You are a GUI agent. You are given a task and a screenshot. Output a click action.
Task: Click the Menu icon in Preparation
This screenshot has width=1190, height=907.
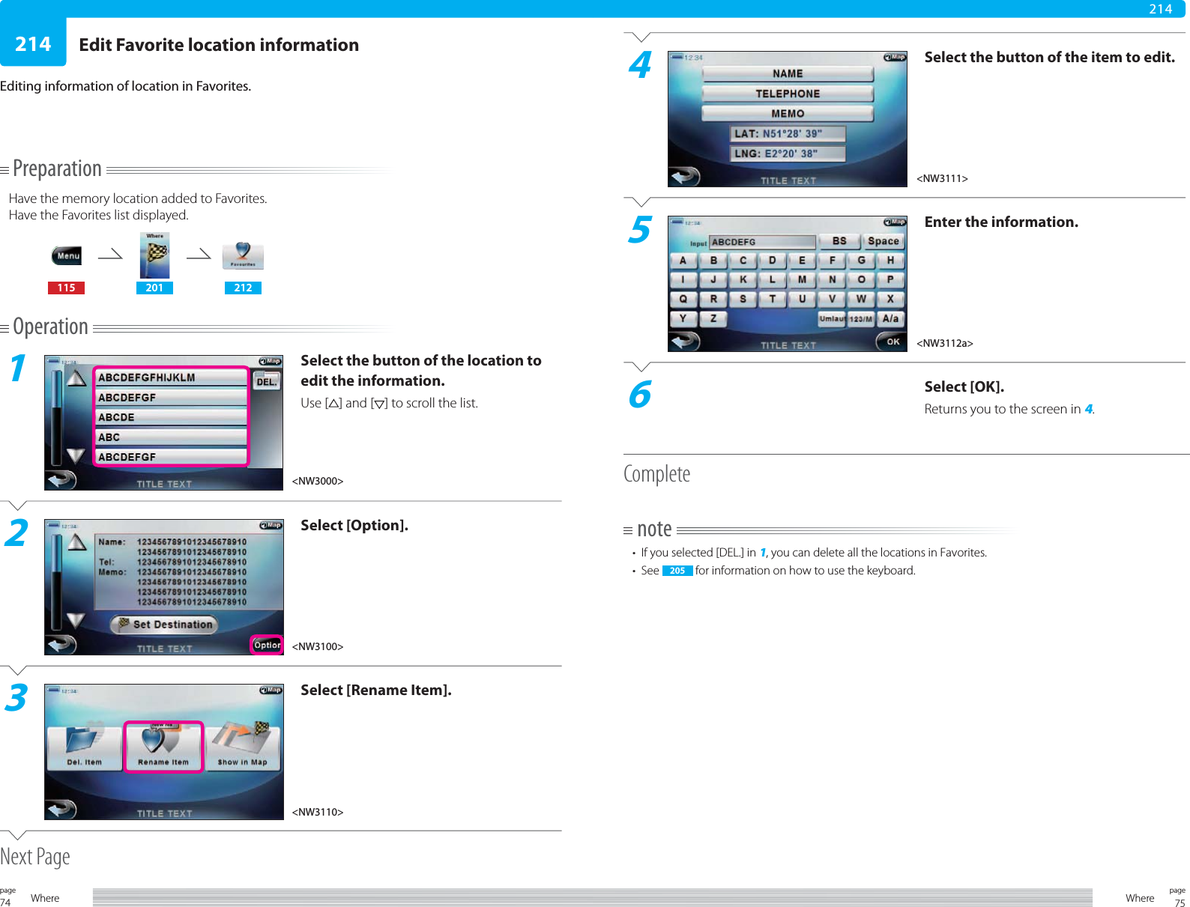click(67, 255)
